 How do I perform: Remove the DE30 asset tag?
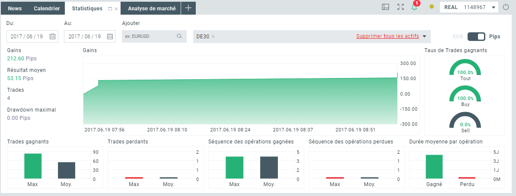tap(213, 37)
